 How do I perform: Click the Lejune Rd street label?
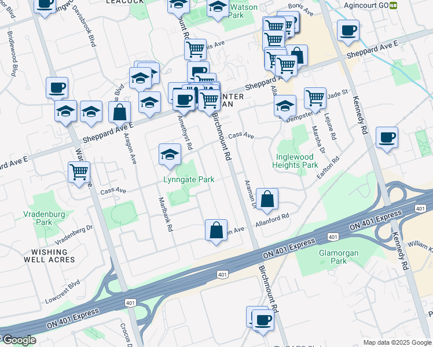[x=331, y=126]
